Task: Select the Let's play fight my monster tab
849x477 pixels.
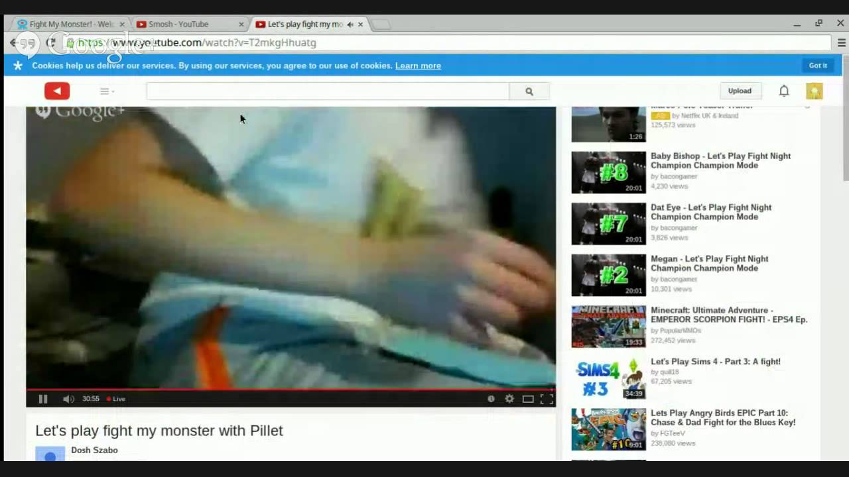Action: (305, 24)
